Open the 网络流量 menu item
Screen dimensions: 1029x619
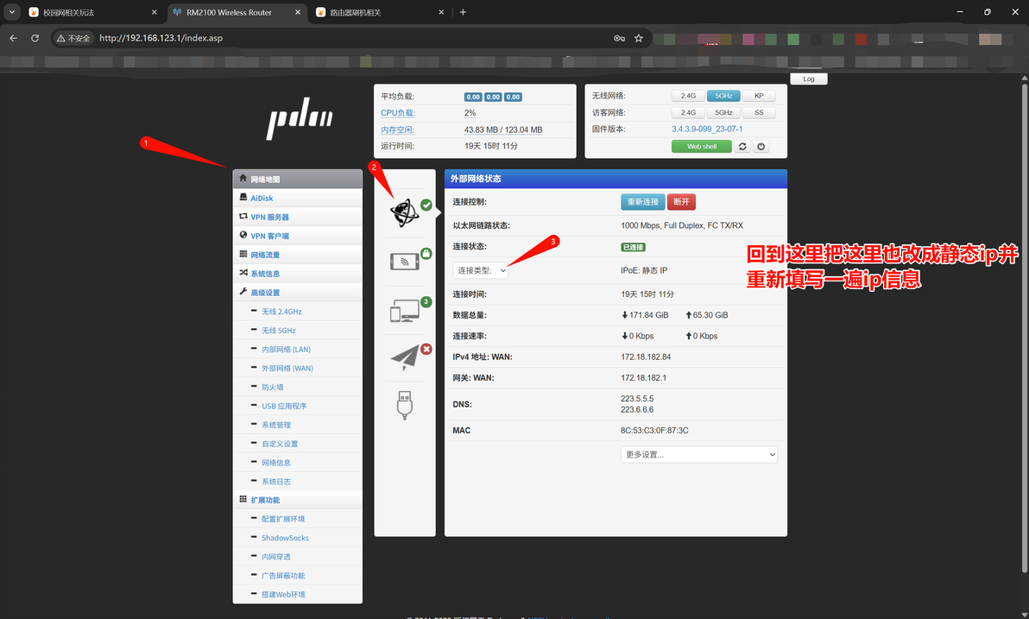297,255
